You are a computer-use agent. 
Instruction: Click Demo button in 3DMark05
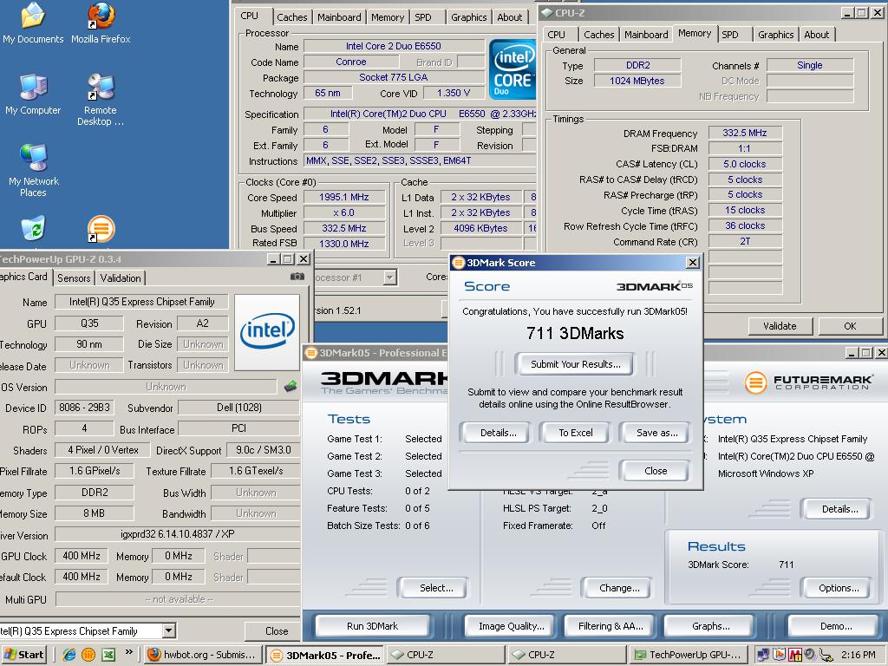tap(836, 626)
